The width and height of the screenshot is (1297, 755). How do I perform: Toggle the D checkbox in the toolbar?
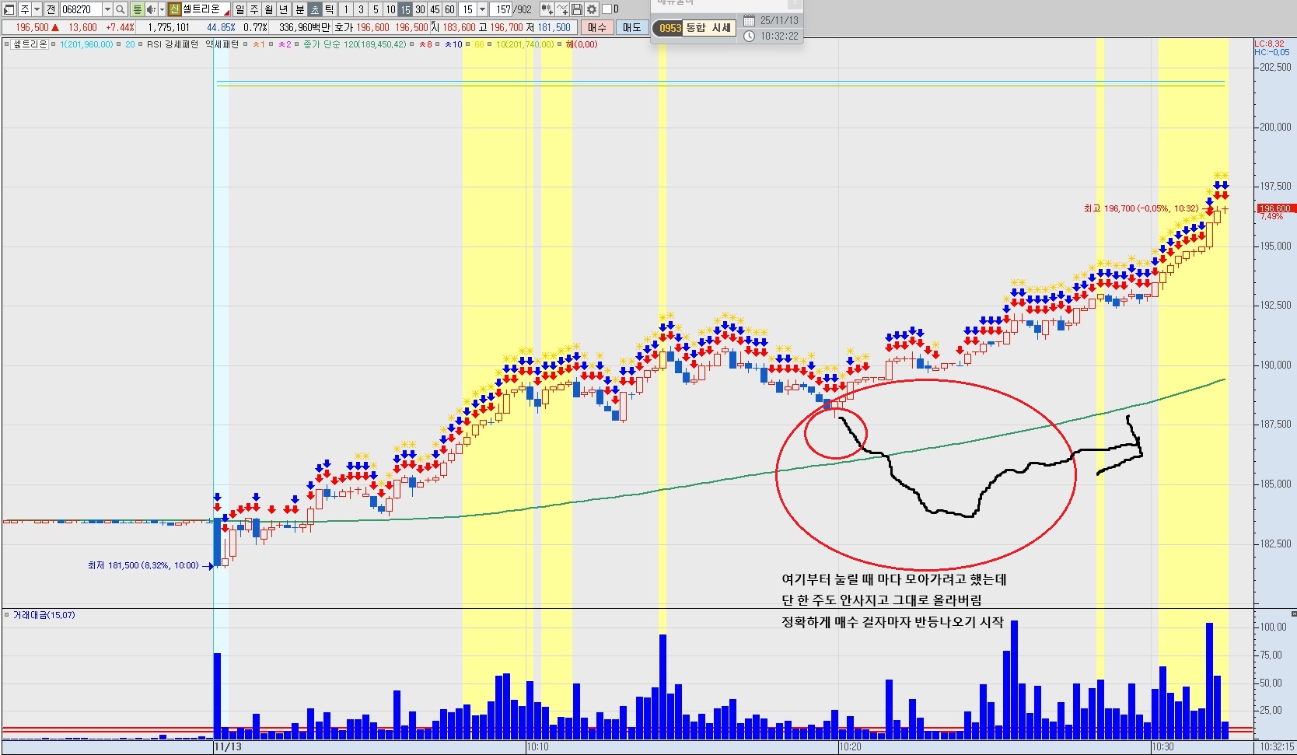coord(607,9)
